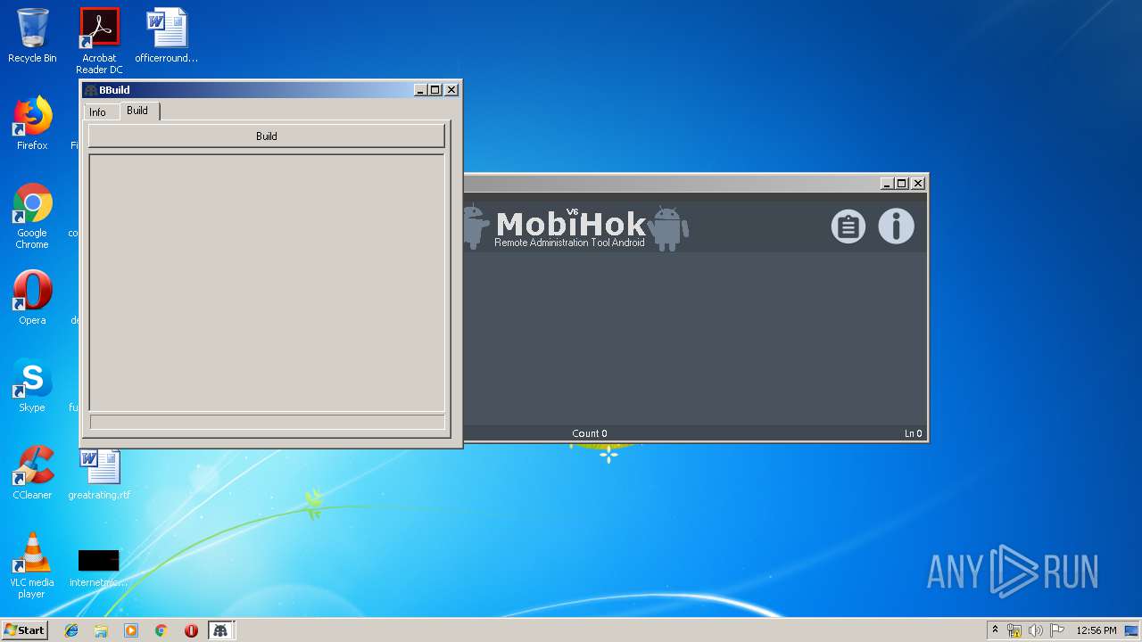Click the Chrome icon in the taskbar
Image resolution: width=1142 pixels, height=642 pixels.
tap(161, 630)
